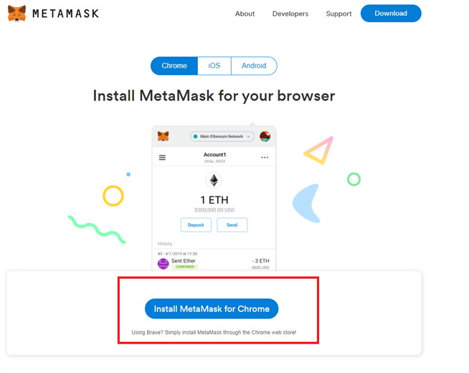The image size is (469, 373).
Task: Click the MetaMask fox logo in header
Action: (16, 14)
